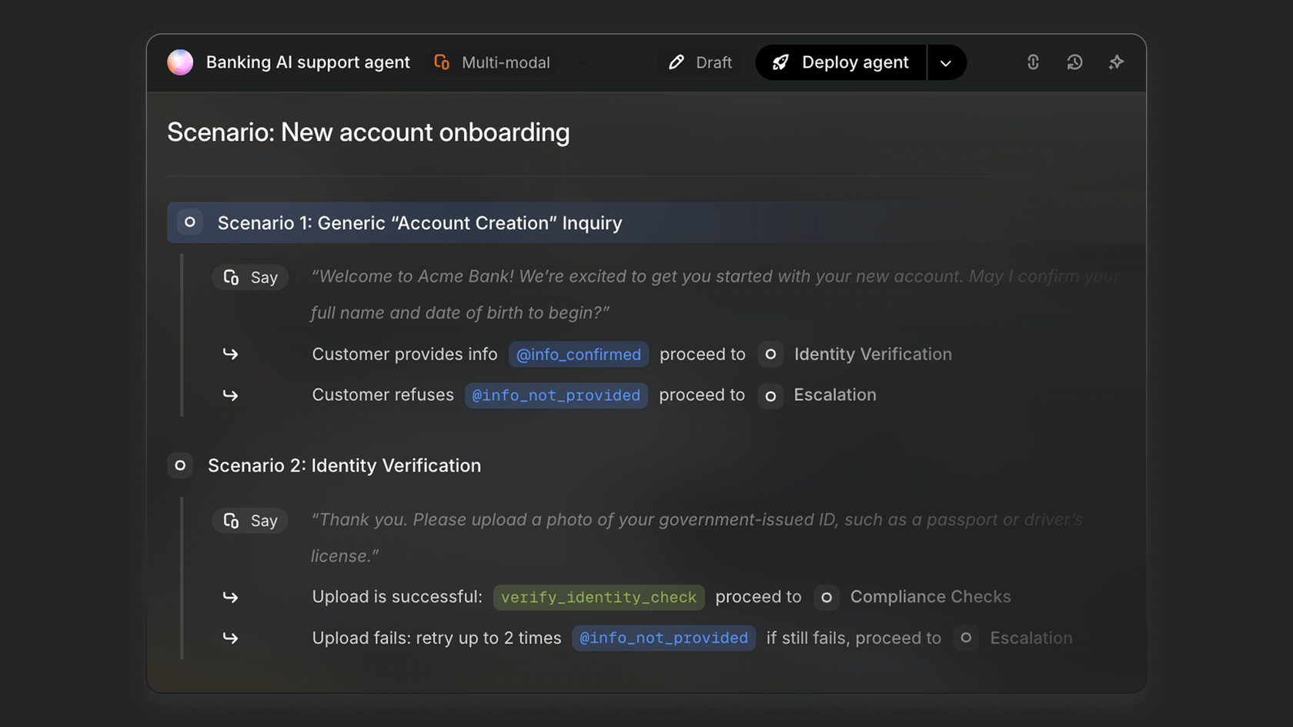Open version history with the clock icon

point(1074,62)
